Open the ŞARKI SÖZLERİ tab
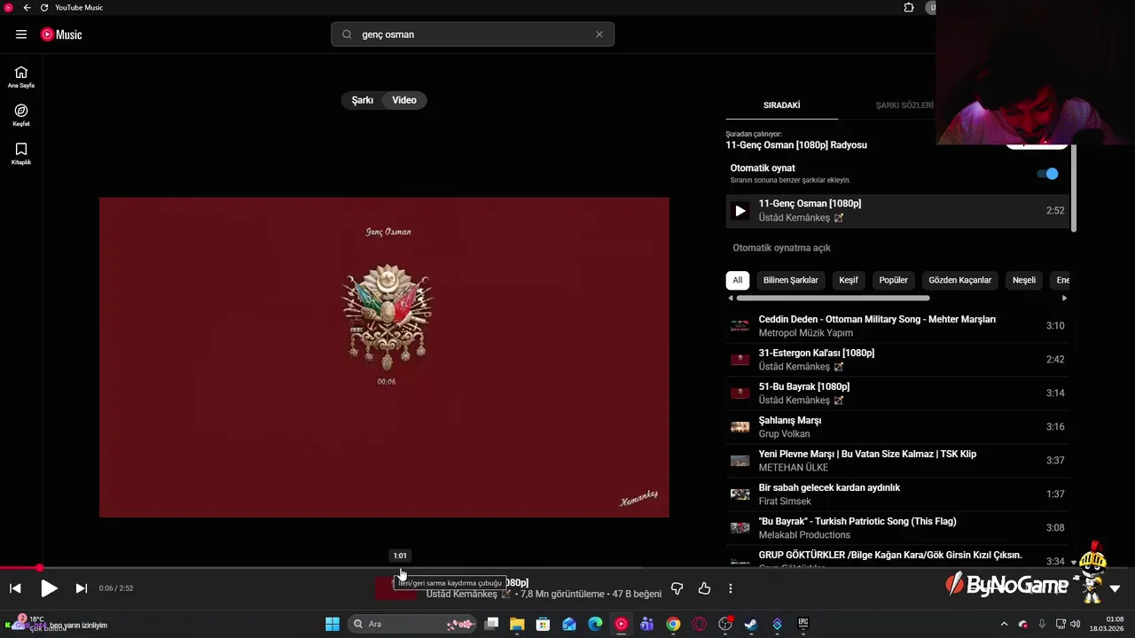Image resolution: width=1135 pixels, height=638 pixels. click(904, 105)
